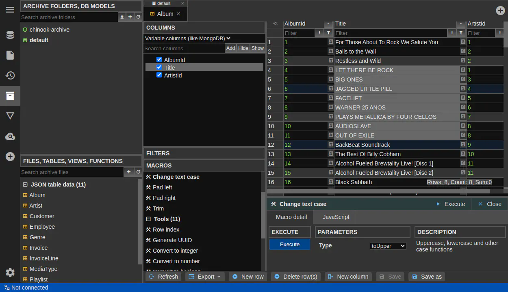Click refresh icon in archive folders search
Viewport: 508px width, 292px height.
(138, 17)
